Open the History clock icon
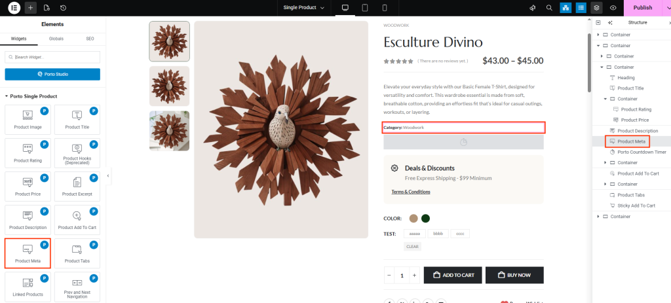The width and height of the screenshot is (671, 303). pos(63,8)
